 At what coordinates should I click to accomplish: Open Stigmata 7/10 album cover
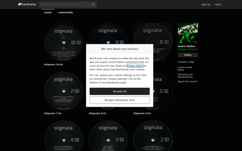pos(64,91)
